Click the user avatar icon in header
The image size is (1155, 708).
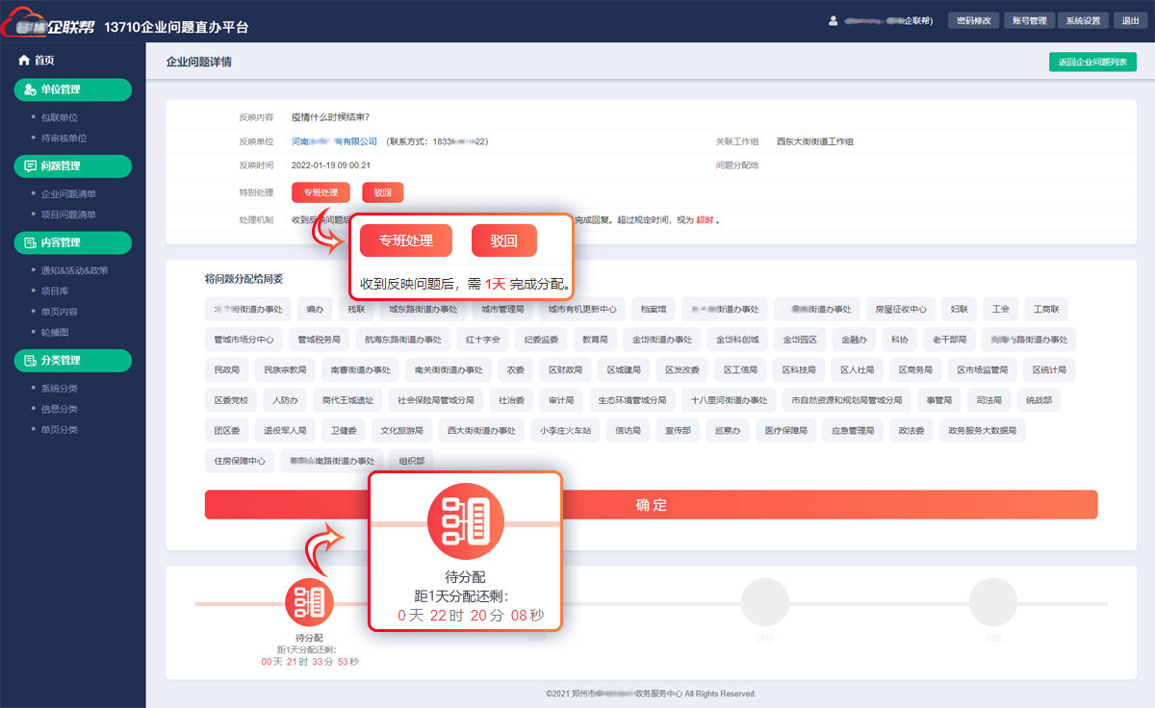tap(833, 20)
